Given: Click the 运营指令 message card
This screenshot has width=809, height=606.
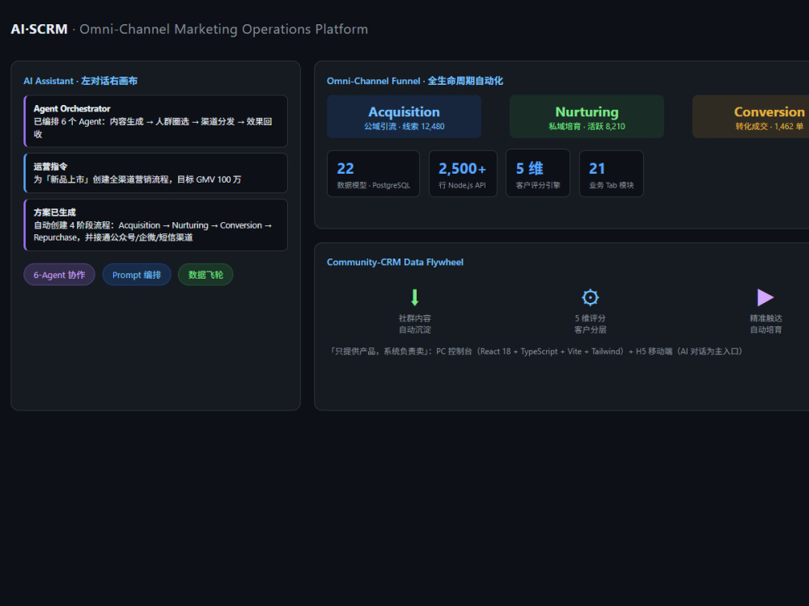Looking at the screenshot, I should pos(156,173).
